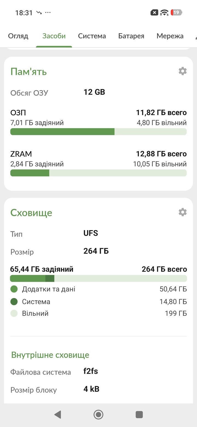
Task: Open recent apps with the square button
Action: click(139, 415)
